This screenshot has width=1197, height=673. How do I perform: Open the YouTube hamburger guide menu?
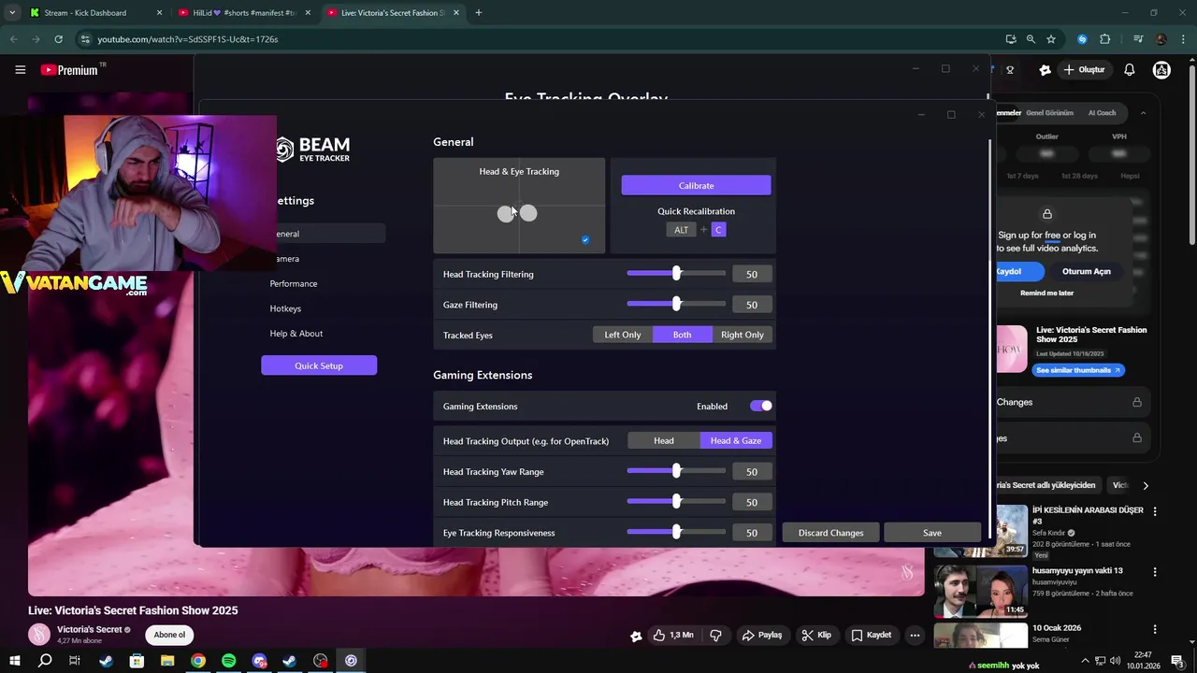coord(20,70)
